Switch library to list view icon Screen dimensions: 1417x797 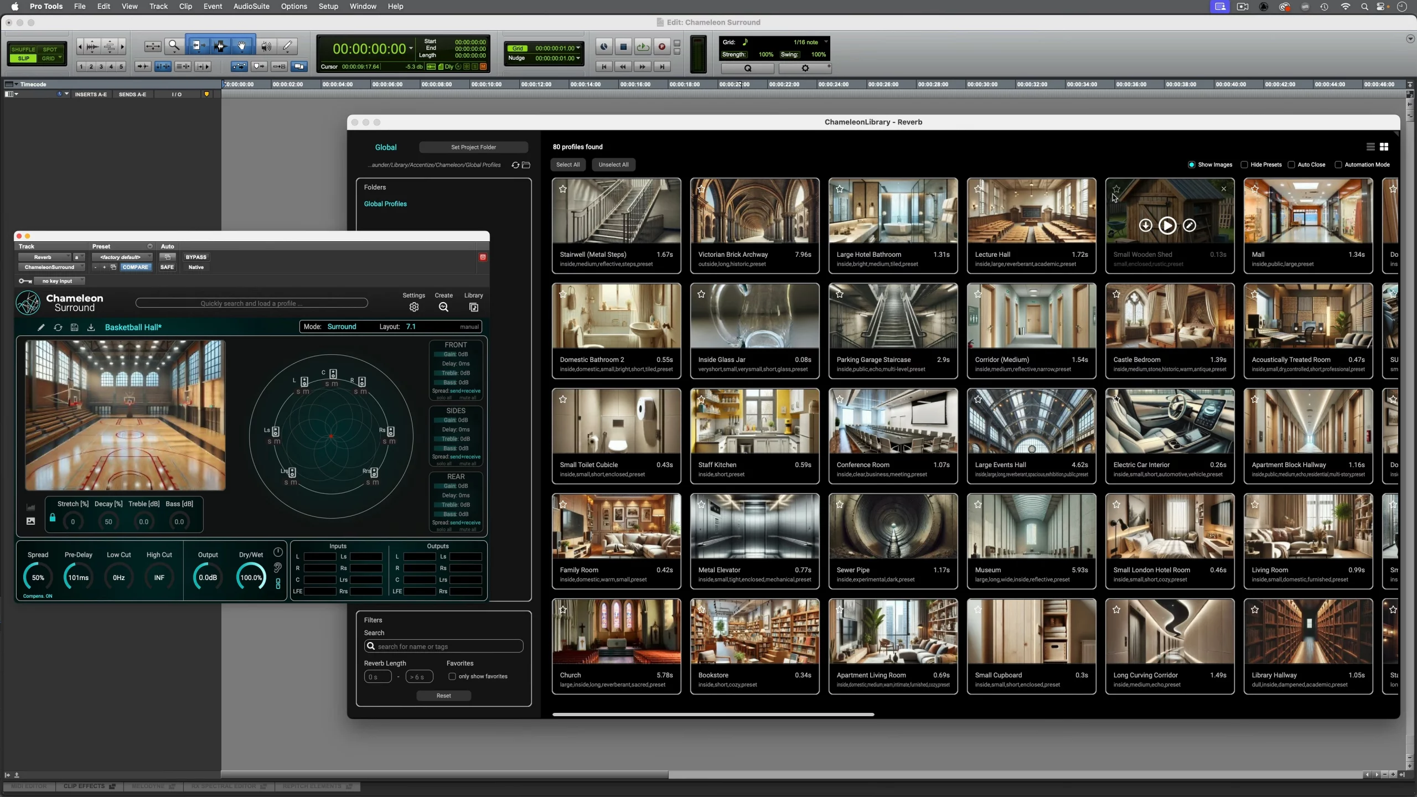point(1371,147)
